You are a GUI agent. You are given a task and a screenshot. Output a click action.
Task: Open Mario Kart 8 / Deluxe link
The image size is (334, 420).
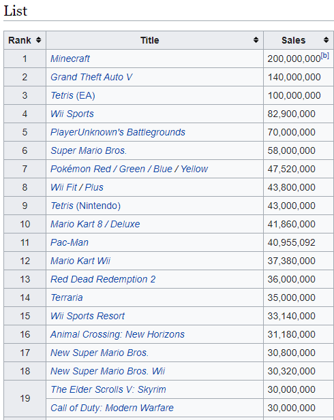click(95, 224)
